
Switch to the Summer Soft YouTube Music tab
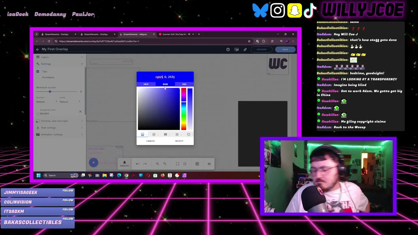(176, 34)
